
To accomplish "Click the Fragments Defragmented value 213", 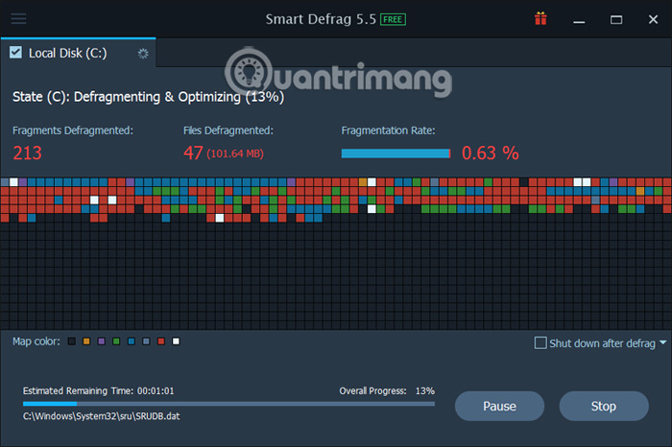I will (x=28, y=153).
